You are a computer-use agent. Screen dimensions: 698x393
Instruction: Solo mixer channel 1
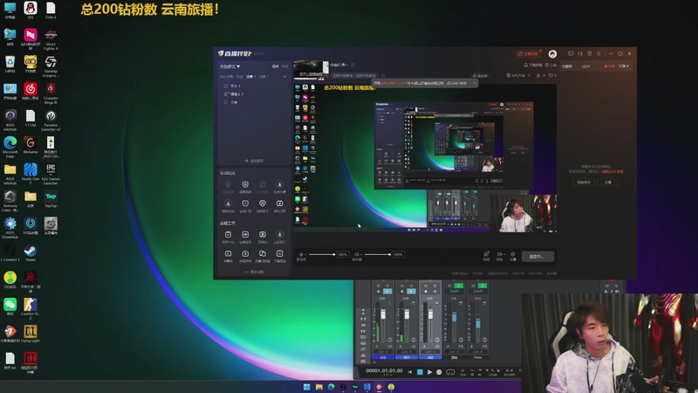click(x=387, y=286)
